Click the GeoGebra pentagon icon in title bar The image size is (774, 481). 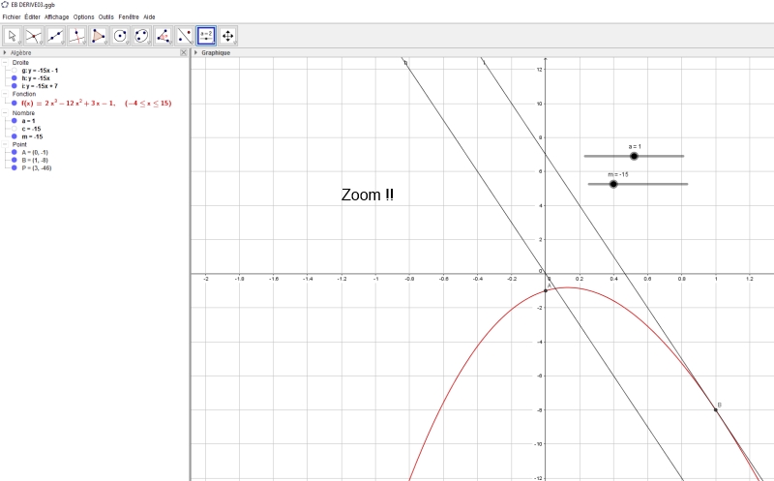click(x=5, y=5)
